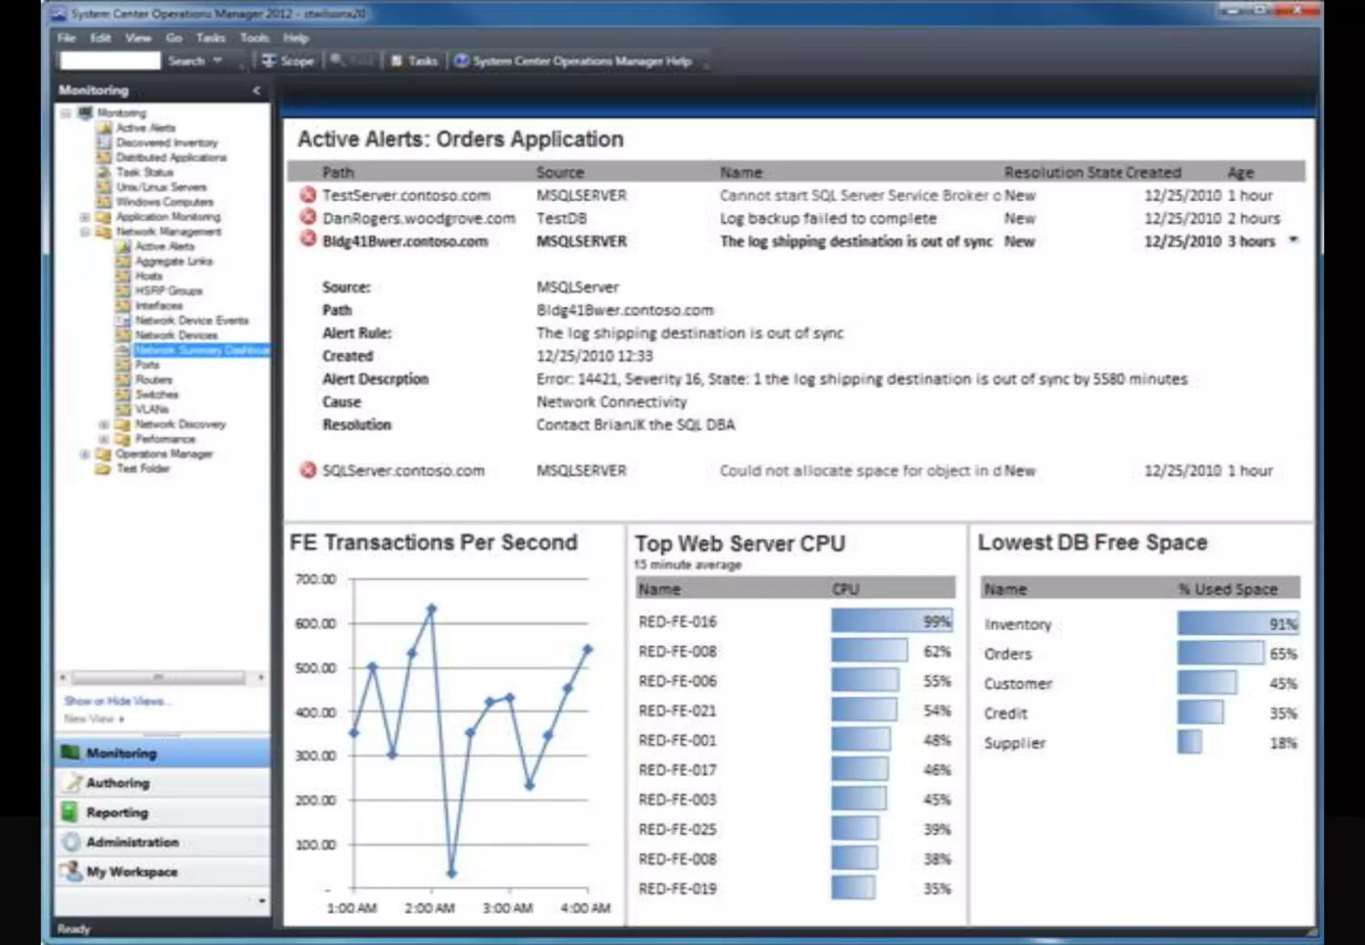Screen dimensions: 1365x945
Task: Collapse the Monitoring navigation pane chevron
Action: (257, 91)
